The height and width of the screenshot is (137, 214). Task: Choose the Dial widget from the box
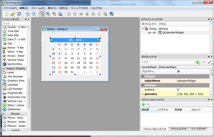click(10, 43)
